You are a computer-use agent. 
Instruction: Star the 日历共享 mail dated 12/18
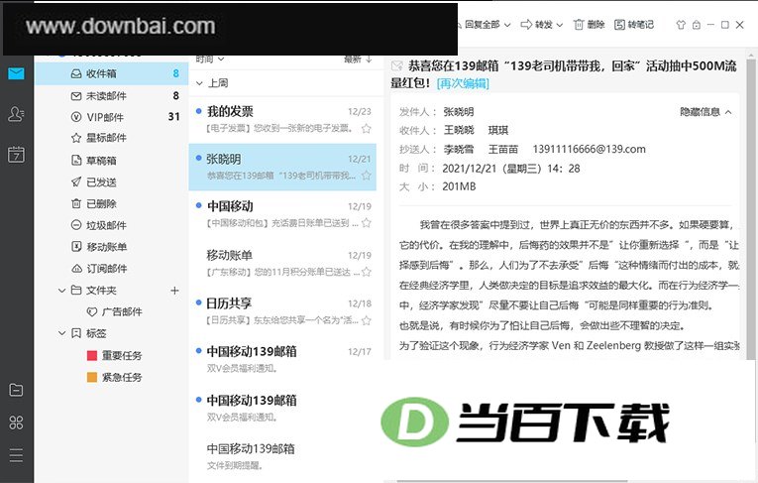coord(367,320)
